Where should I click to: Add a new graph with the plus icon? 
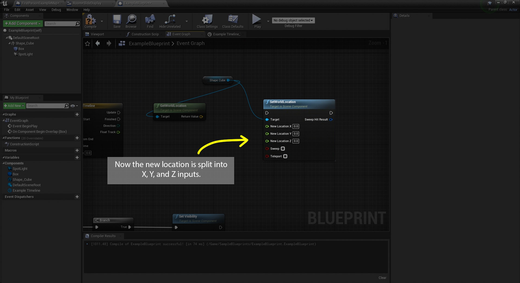(x=77, y=115)
